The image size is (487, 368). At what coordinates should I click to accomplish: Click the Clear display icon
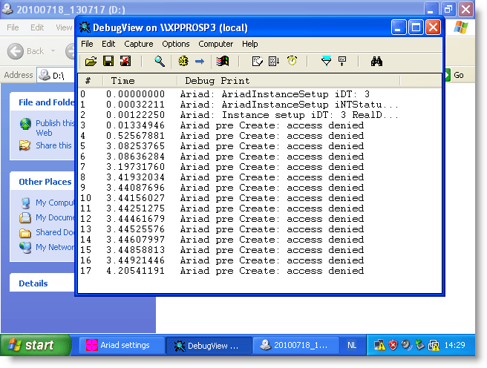[x=125, y=61]
